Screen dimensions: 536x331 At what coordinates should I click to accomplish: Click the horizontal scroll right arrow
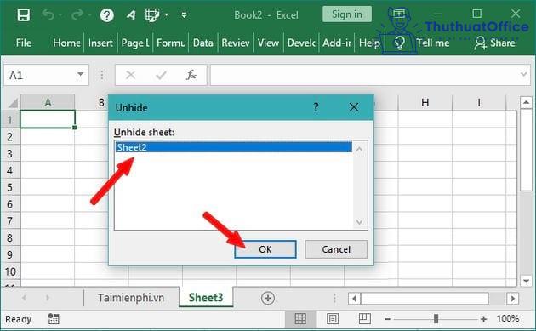(513, 299)
